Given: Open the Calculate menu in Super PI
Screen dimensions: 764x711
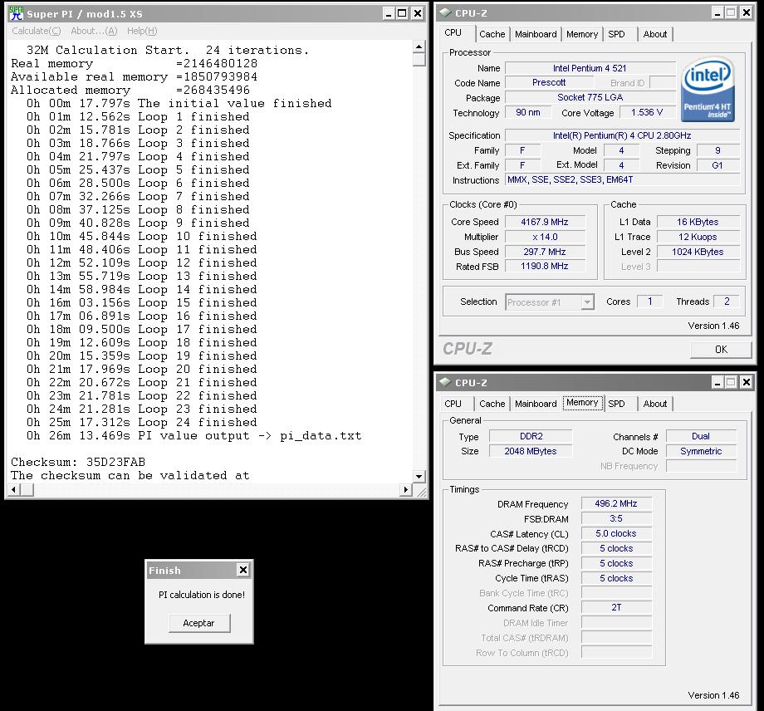Looking at the screenshot, I should 36,31.
